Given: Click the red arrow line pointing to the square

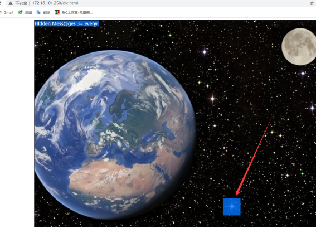Looking at the screenshot, I should 254,156.
